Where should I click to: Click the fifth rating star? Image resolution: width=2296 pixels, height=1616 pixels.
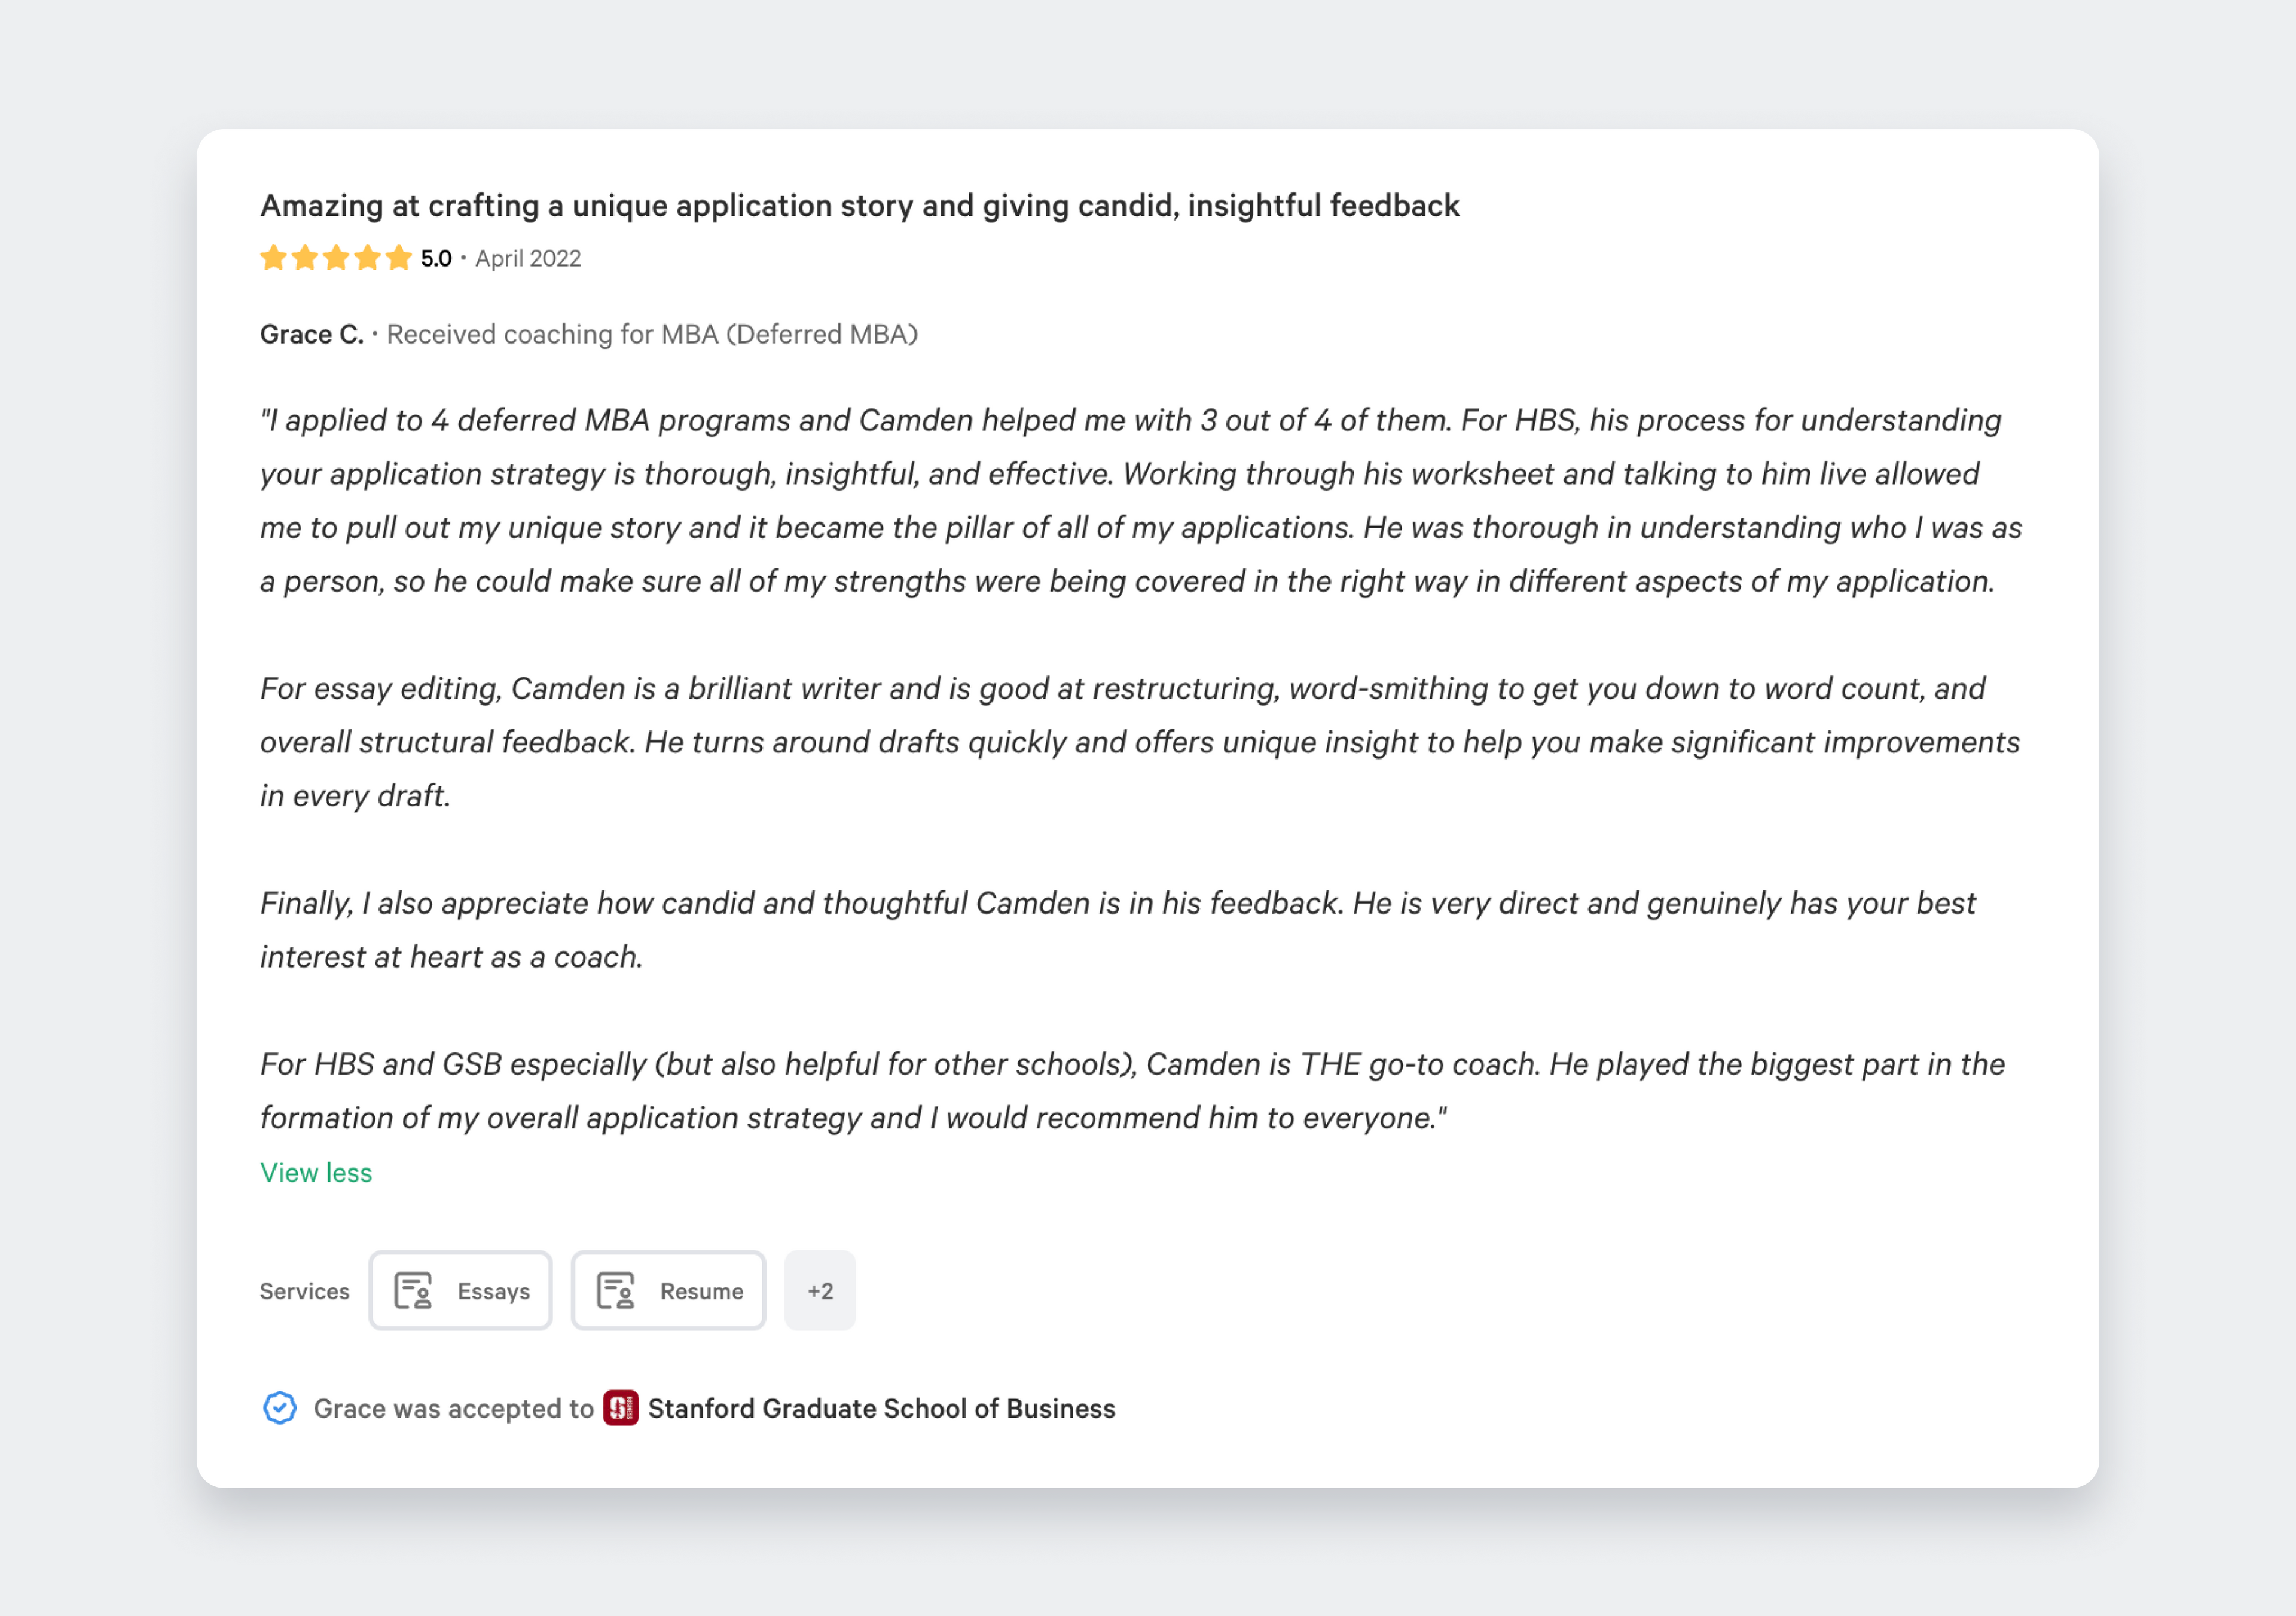coord(398,258)
